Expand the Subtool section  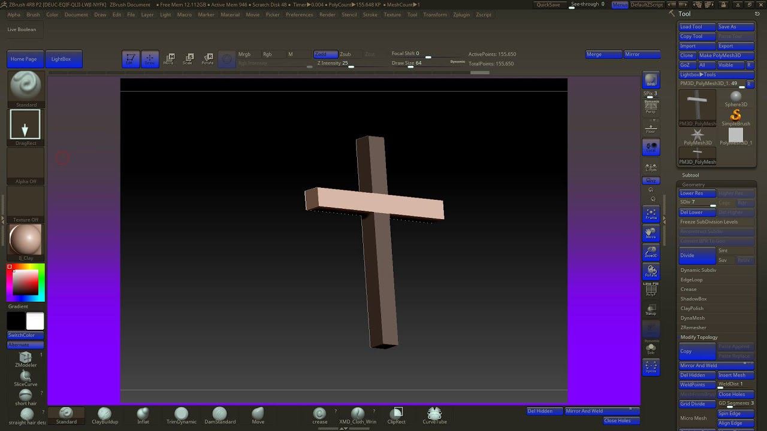point(690,175)
